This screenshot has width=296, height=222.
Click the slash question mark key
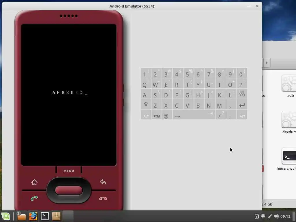[x=221, y=115]
